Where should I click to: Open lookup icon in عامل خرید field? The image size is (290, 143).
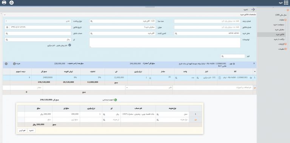[x=176, y=33]
